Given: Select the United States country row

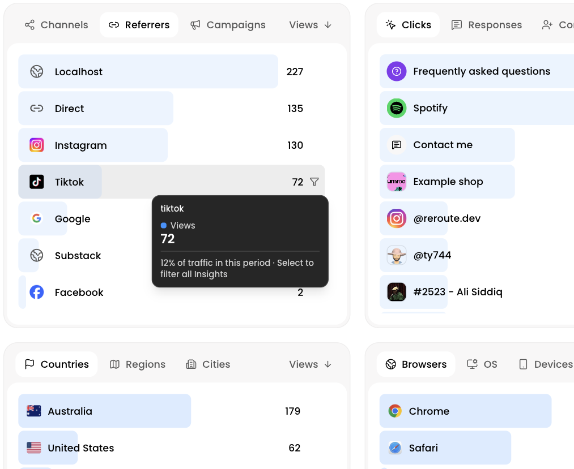Looking at the screenshot, I should [171, 448].
